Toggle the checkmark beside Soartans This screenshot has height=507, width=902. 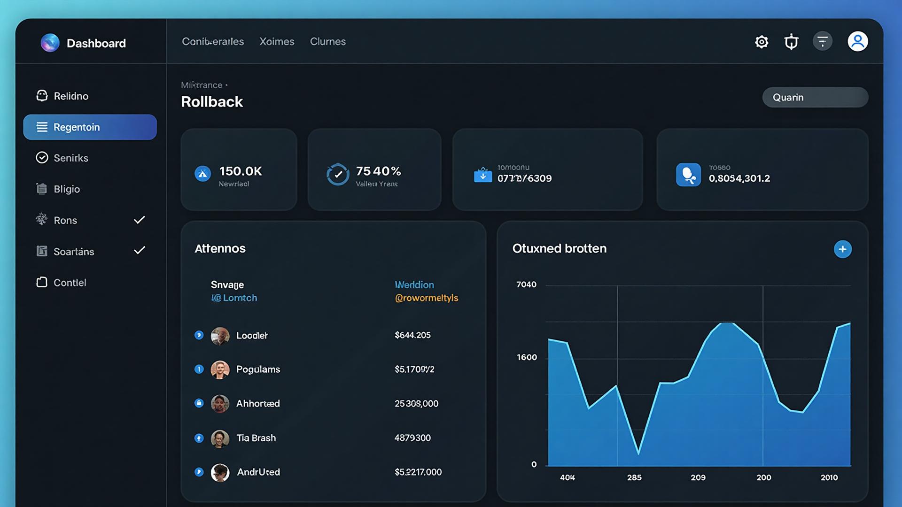point(139,251)
